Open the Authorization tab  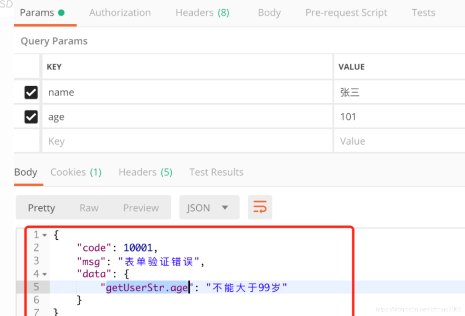coord(120,13)
